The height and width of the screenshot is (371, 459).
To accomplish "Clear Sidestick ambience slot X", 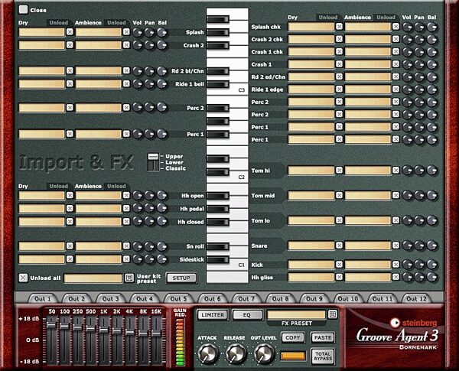I will point(126,259).
